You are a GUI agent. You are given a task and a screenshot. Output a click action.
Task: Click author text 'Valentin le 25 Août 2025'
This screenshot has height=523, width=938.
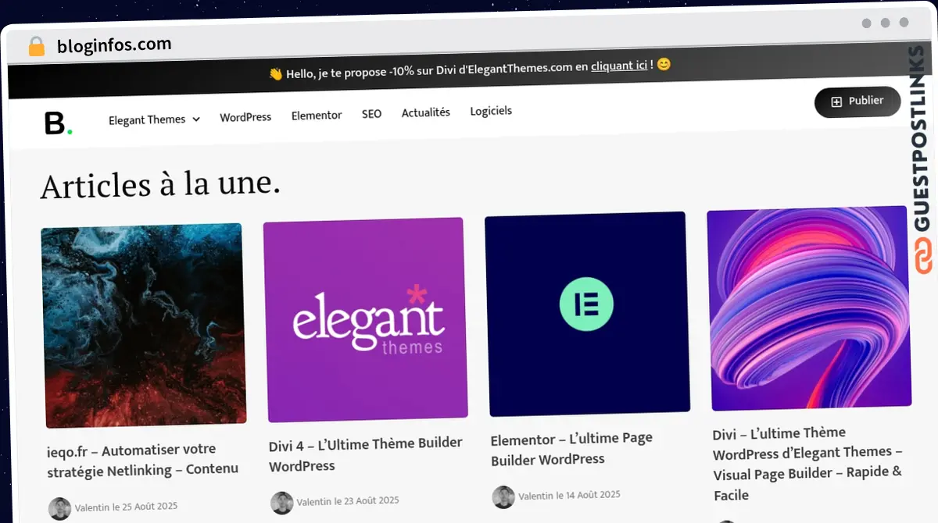tap(126, 507)
